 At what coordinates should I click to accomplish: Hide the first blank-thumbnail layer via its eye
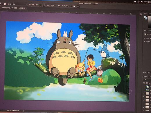[143, 94]
